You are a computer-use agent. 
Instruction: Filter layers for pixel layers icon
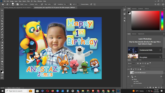138,63
